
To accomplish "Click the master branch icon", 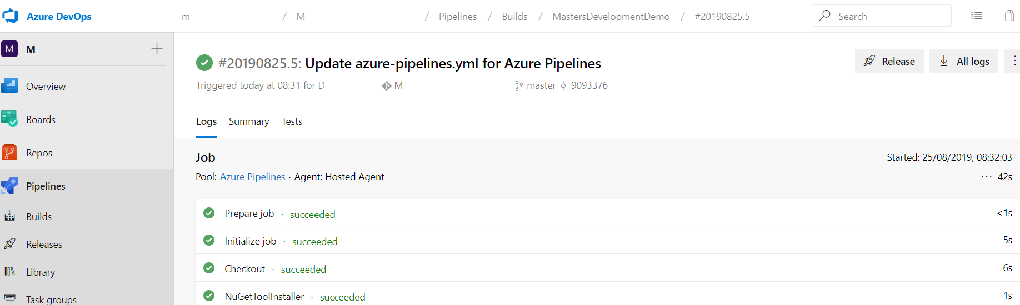I will coord(519,86).
